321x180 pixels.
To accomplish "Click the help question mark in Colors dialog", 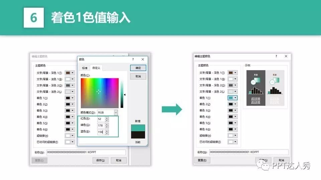I will point(133,59).
